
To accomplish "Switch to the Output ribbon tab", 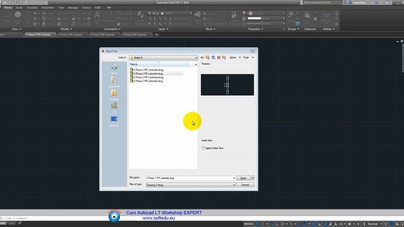I will pos(86,8).
